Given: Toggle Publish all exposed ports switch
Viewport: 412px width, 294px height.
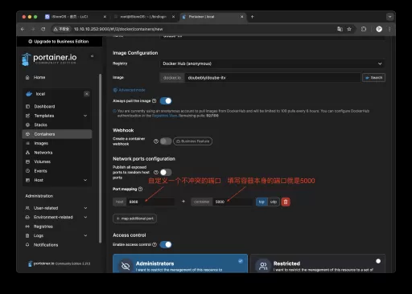Looking at the screenshot, I should pos(166,172).
